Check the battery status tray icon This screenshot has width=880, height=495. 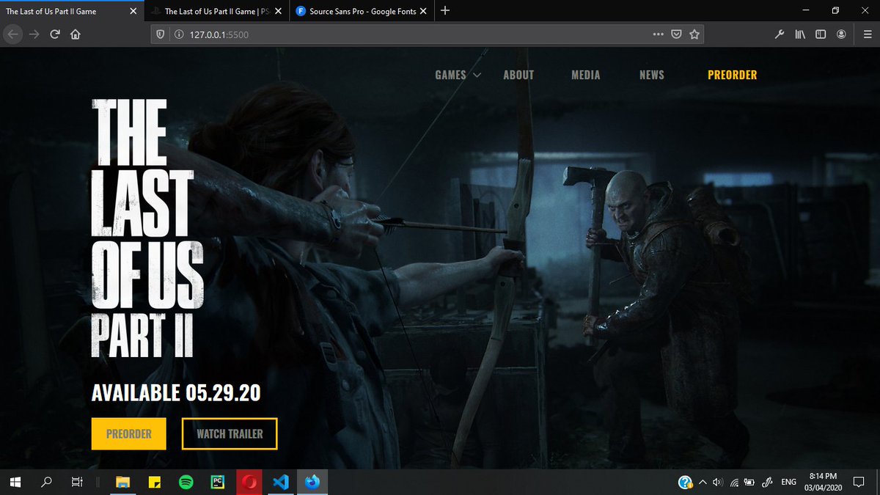pos(749,482)
